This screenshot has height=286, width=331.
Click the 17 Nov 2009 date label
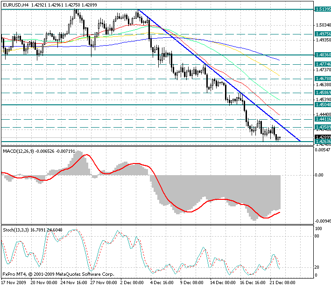click(x=13, y=282)
